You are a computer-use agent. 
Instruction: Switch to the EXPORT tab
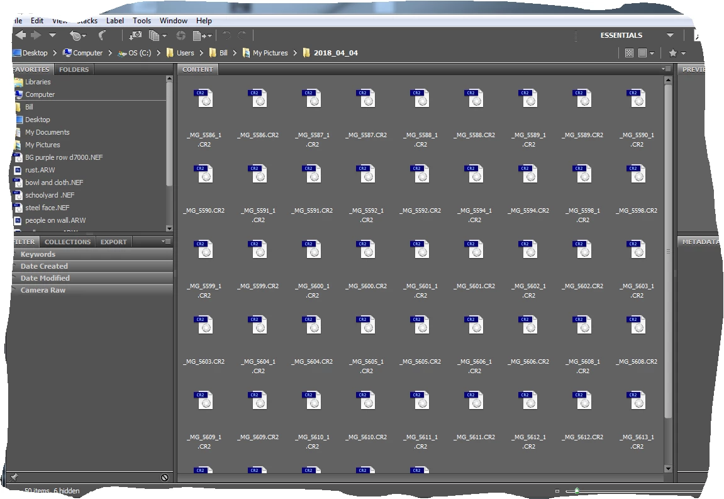click(114, 242)
